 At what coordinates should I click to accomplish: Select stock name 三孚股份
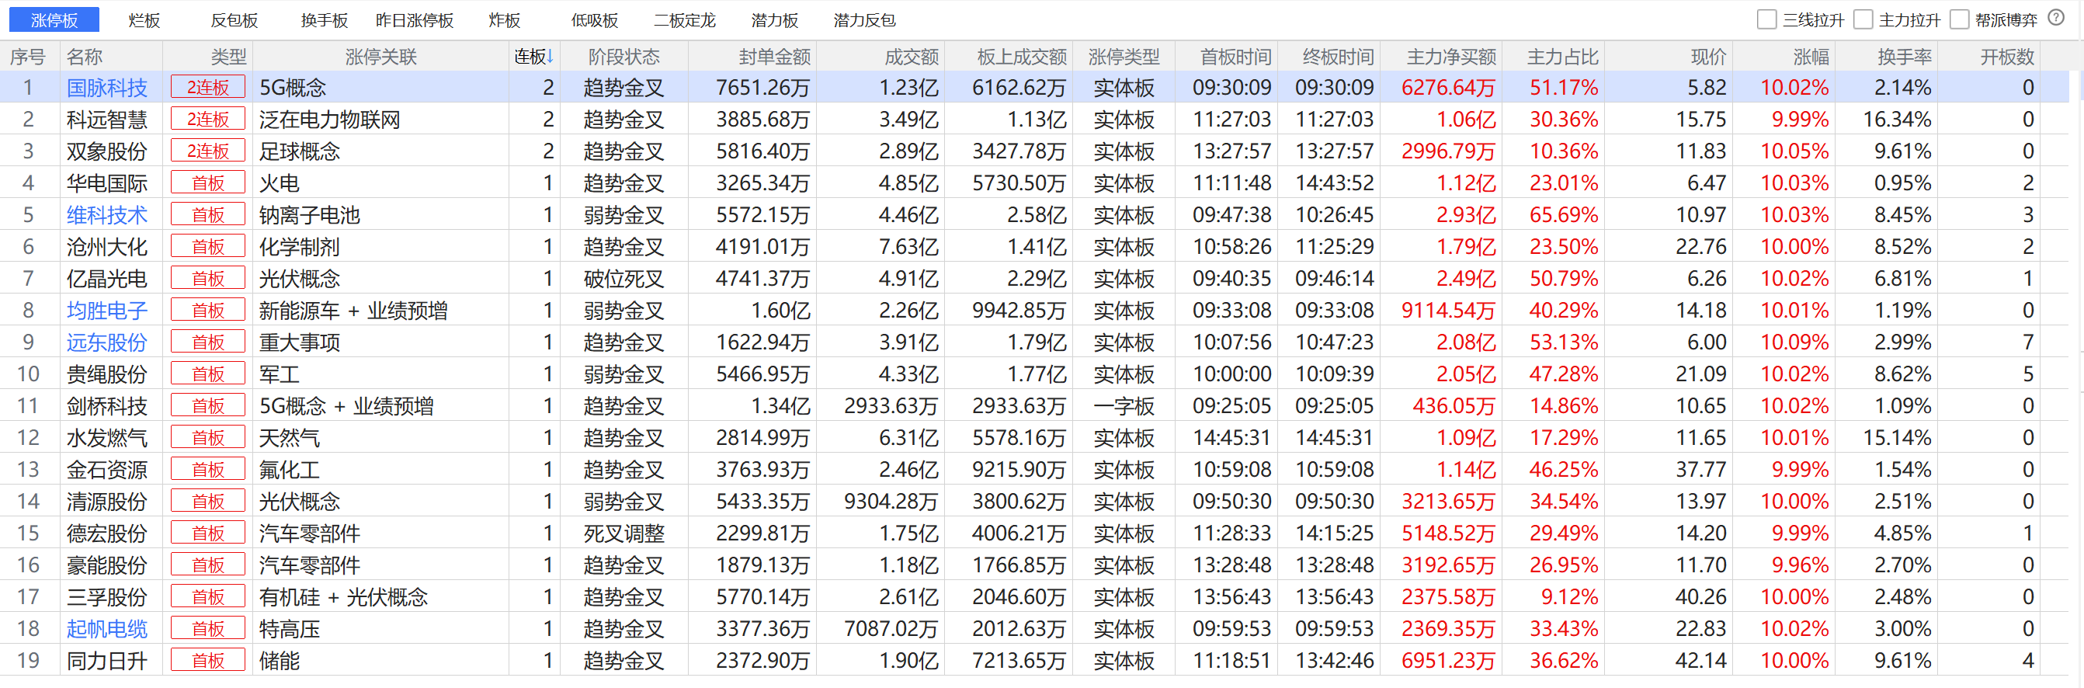107,596
